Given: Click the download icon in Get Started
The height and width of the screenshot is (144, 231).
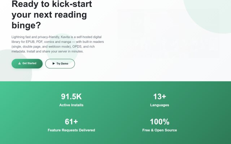Looking at the screenshot, I should 19,63.
